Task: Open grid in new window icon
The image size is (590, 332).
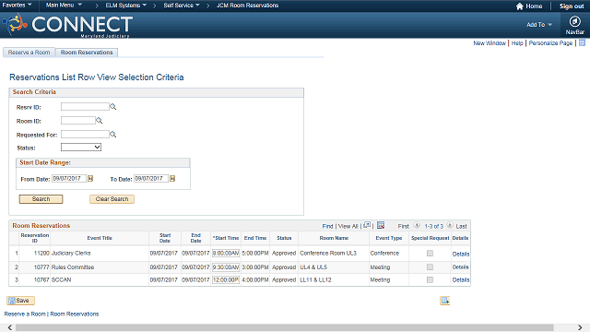Action: coord(367,225)
